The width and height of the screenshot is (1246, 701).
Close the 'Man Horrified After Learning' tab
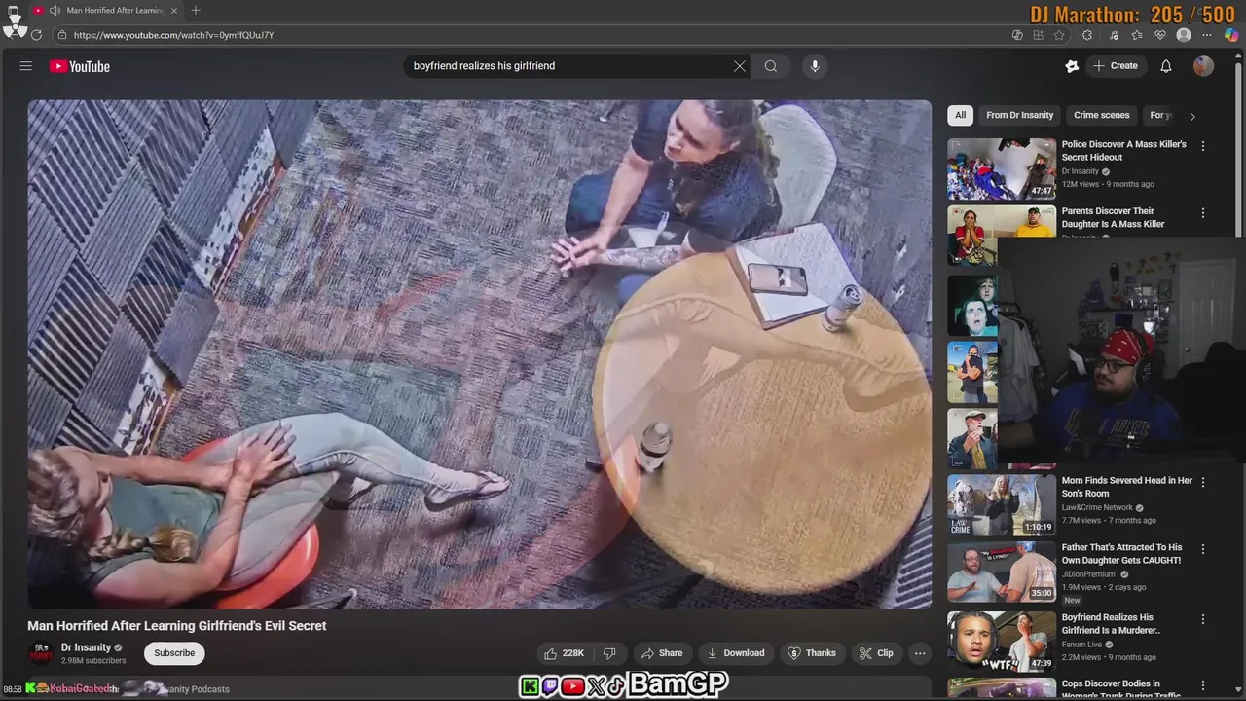[x=176, y=11]
